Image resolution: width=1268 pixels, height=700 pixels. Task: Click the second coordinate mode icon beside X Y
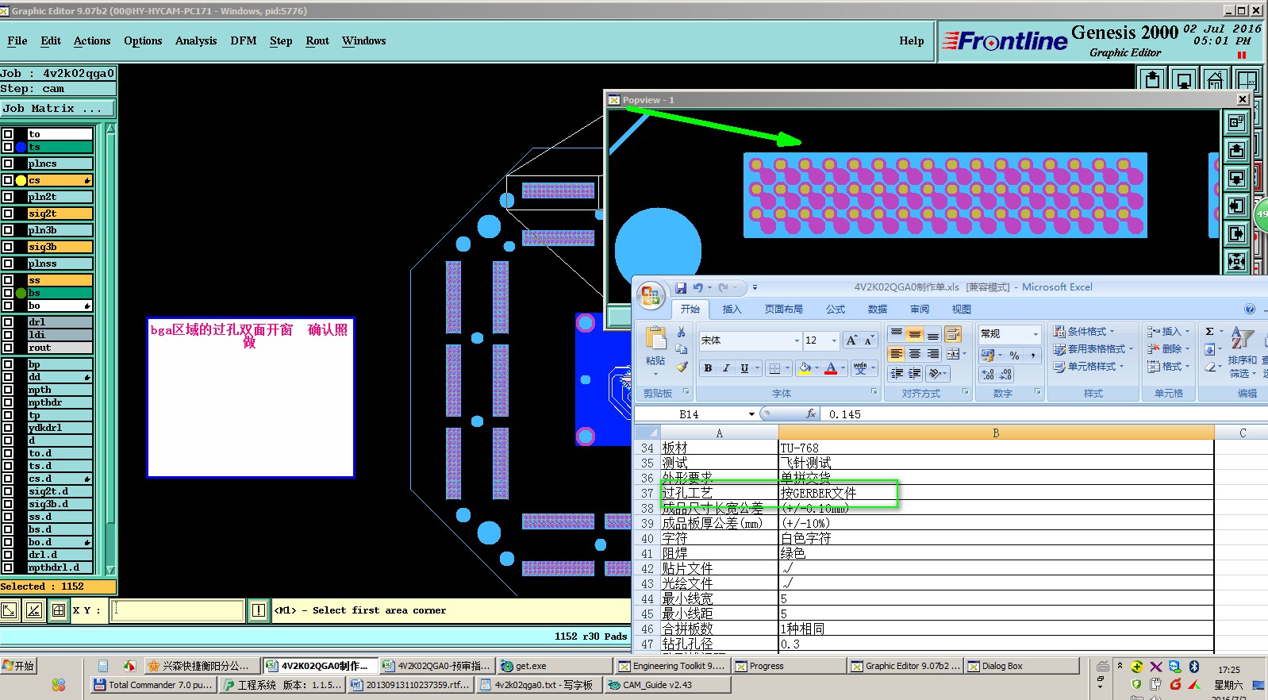[x=34, y=610]
